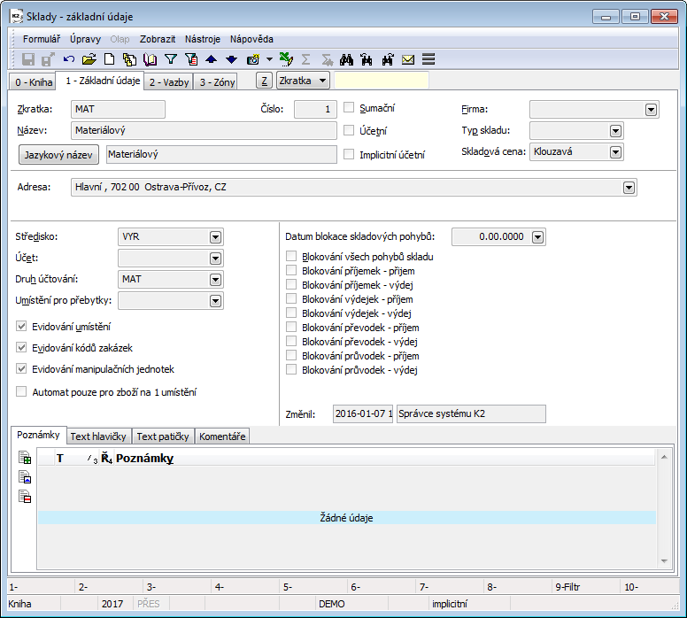
Task: Switch to the 2 - Vazby tab
Action: (x=168, y=82)
